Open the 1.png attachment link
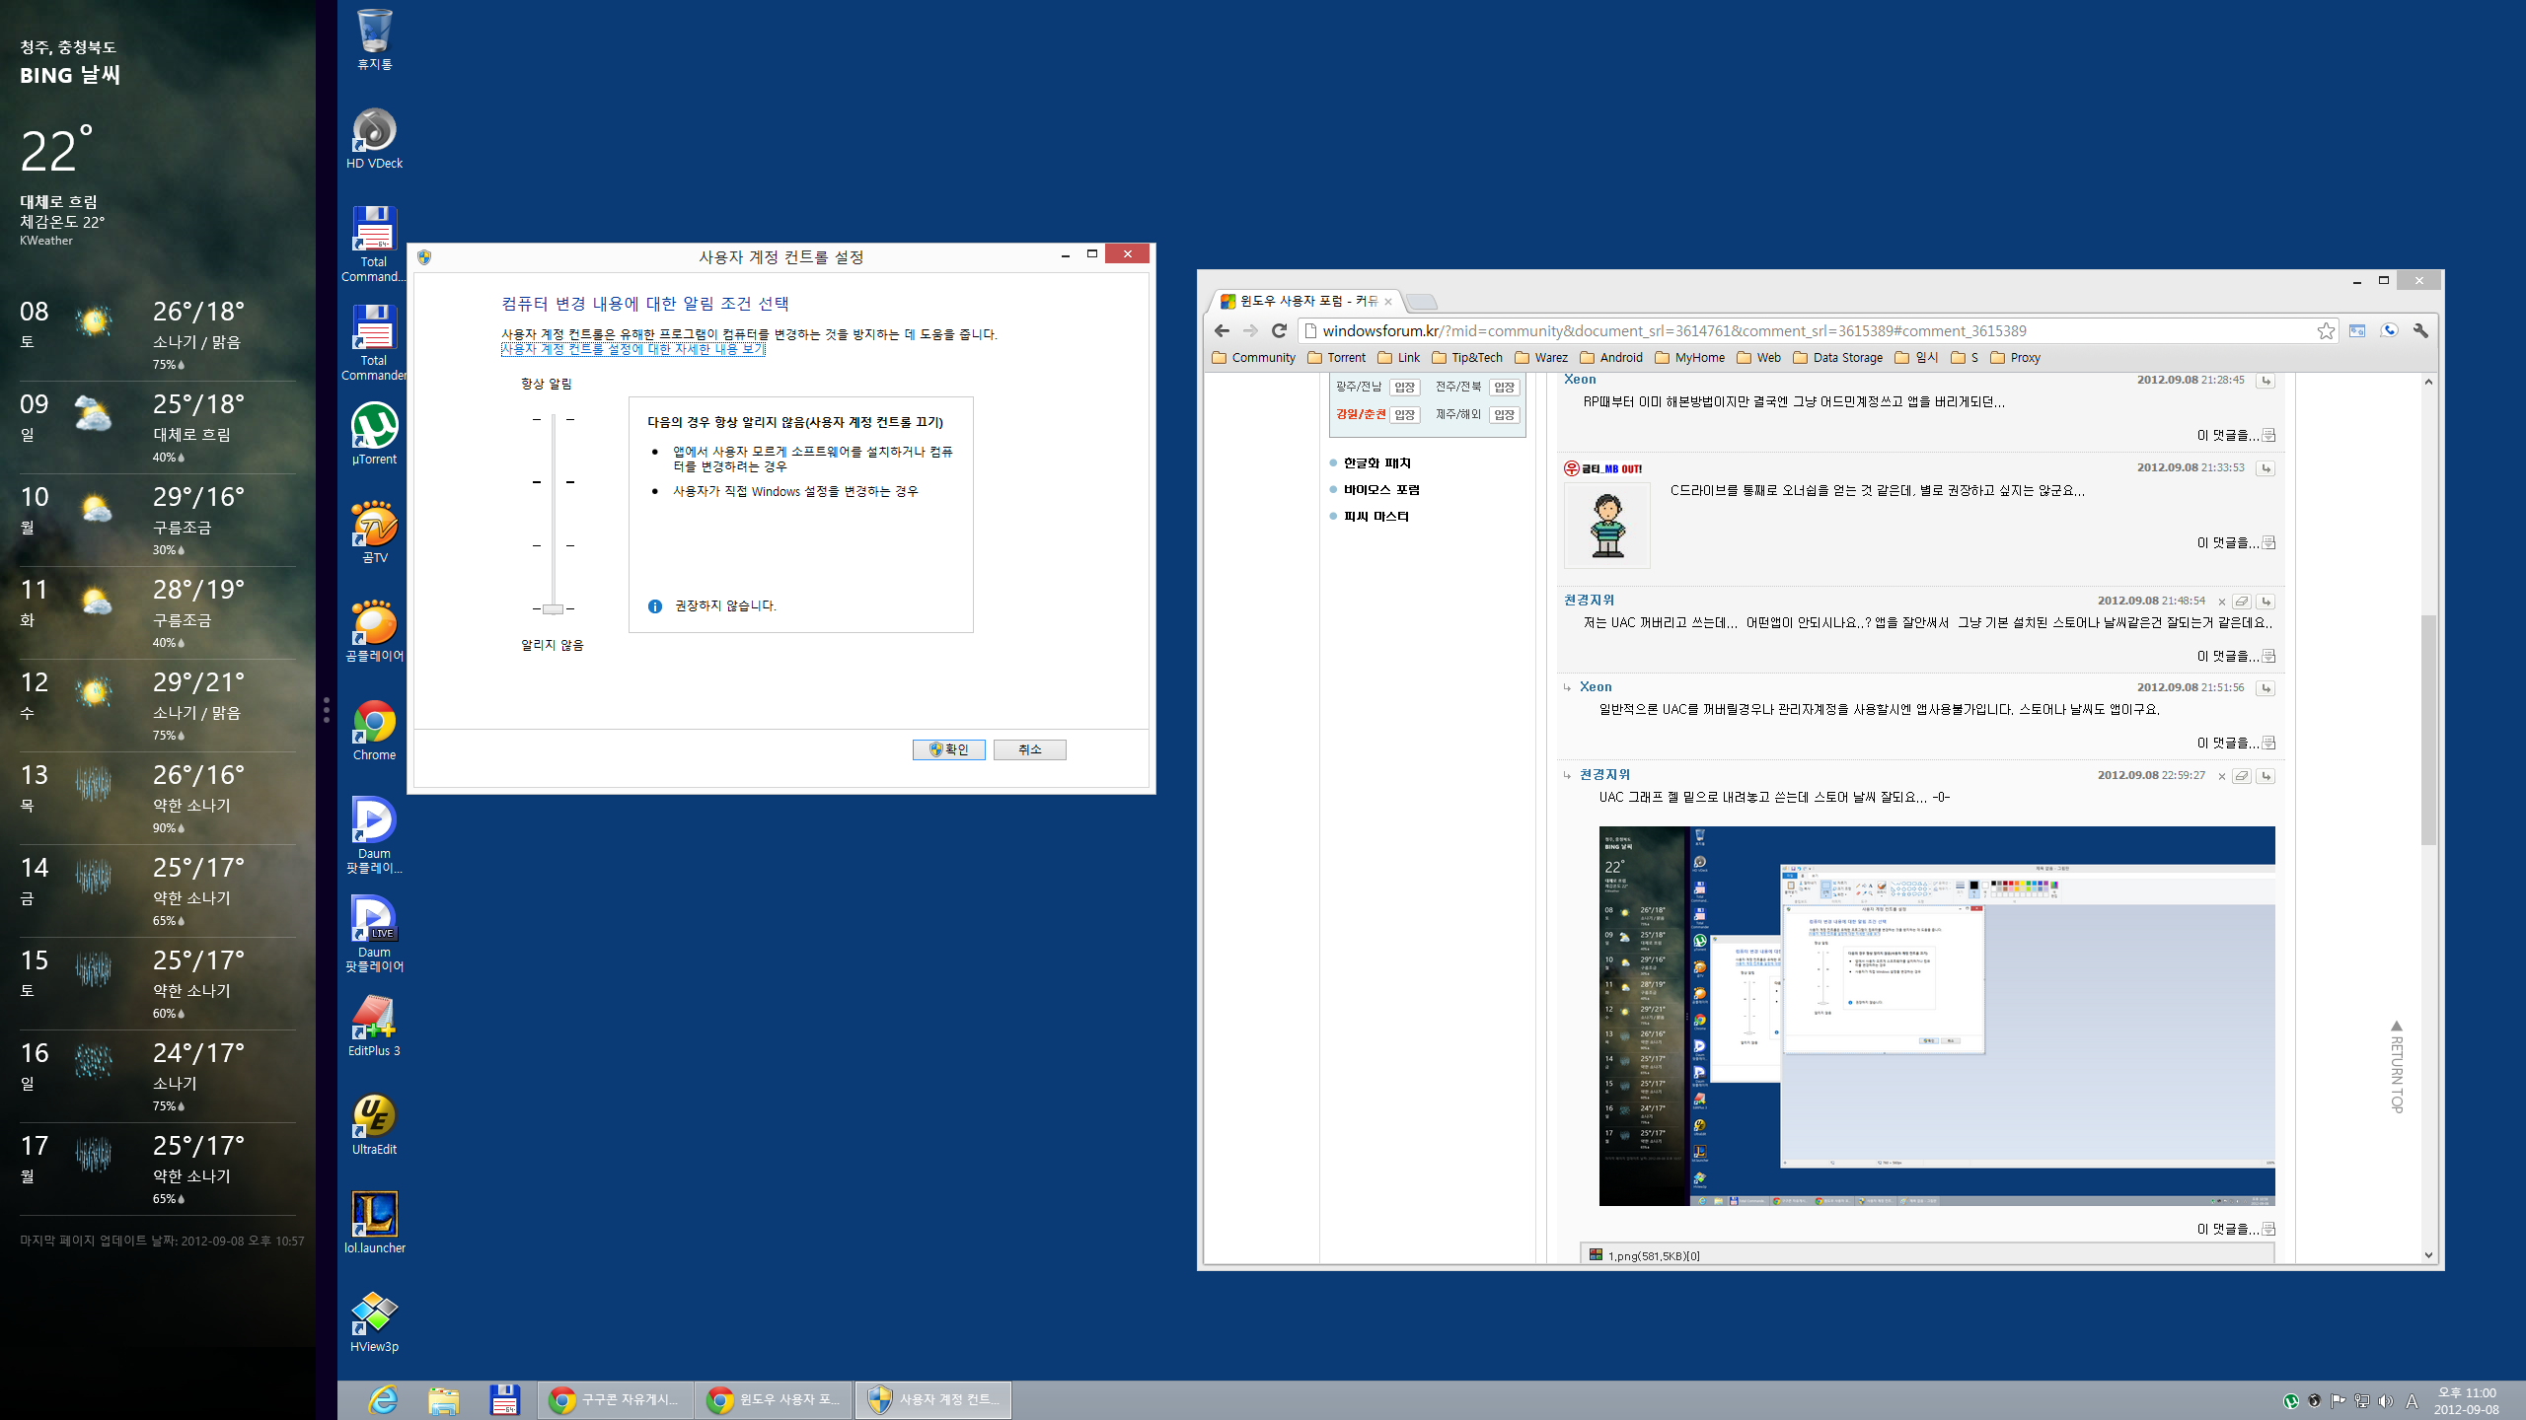 (x=1654, y=1255)
